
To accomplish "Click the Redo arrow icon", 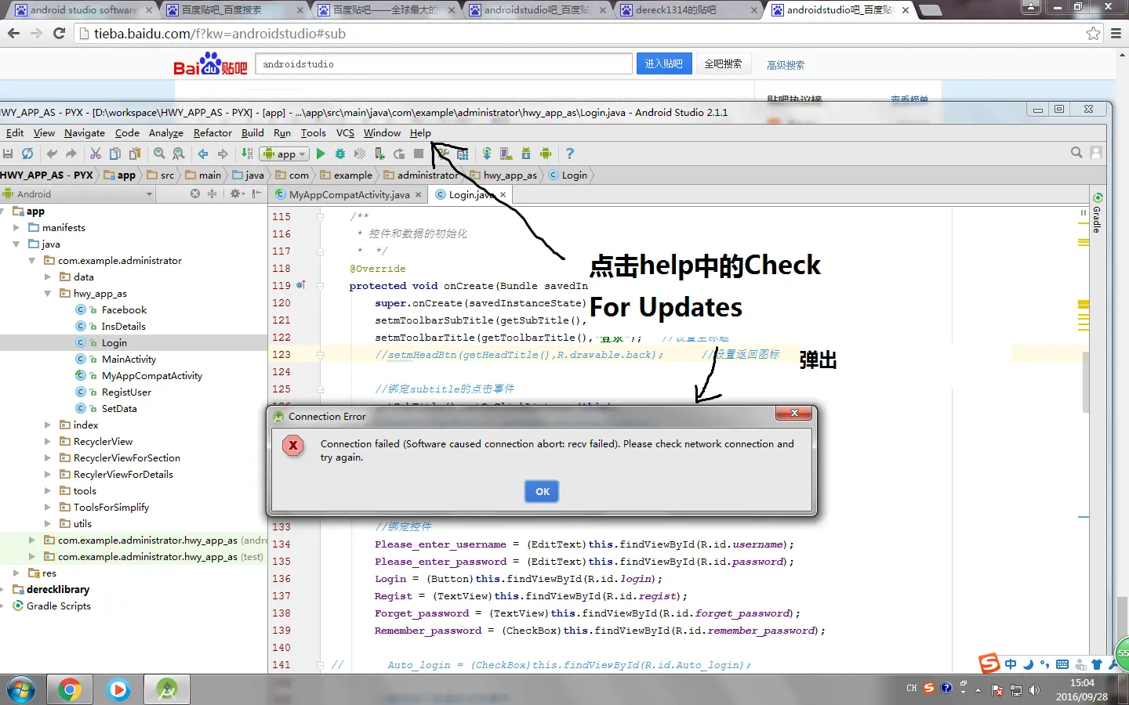I will tap(71, 154).
